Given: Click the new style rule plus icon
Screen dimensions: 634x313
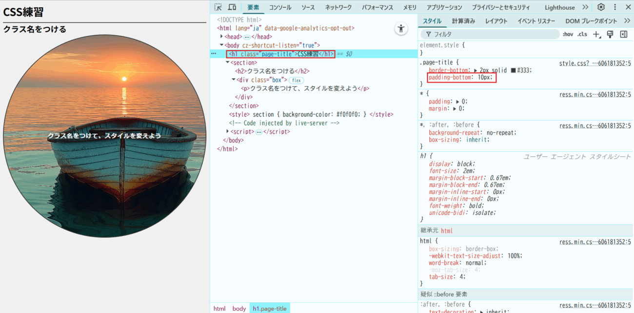Looking at the screenshot, I should (x=596, y=34).
